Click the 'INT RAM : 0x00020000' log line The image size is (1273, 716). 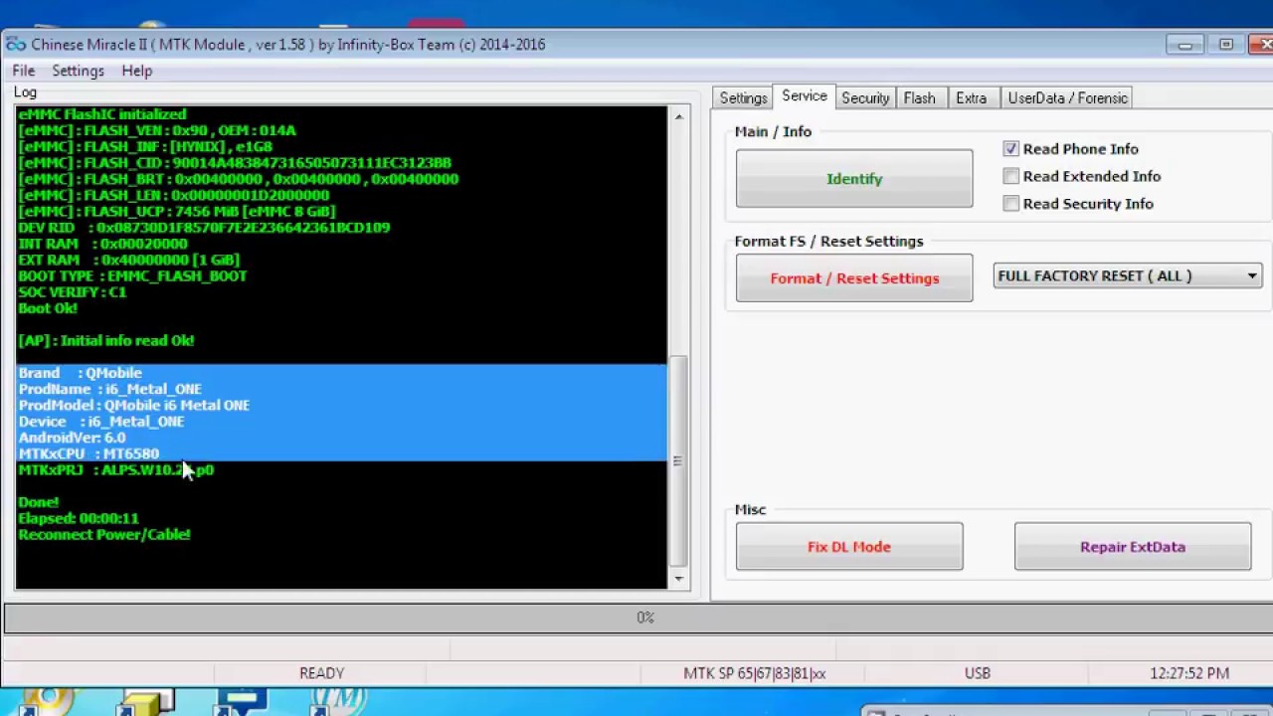tap(102, 244)
